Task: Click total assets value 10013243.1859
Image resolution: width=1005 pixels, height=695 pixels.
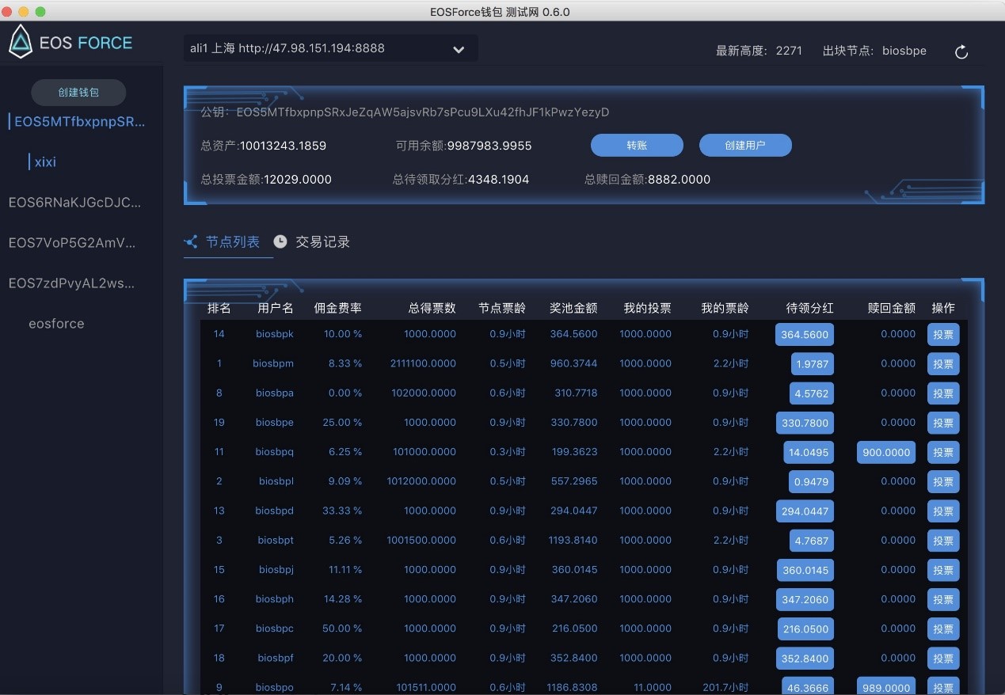Action: [x=283, y=146]
